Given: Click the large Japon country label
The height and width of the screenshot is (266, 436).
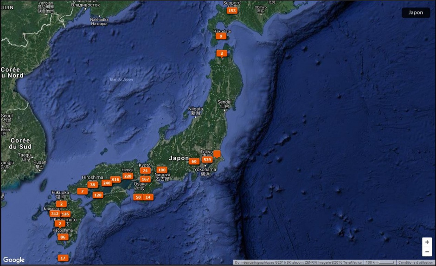Looking at the screenshot, I should click(179, 158).
